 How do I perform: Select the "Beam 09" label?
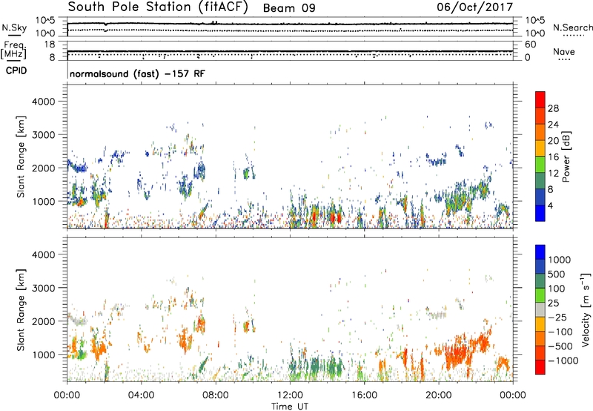pos(289,8)
